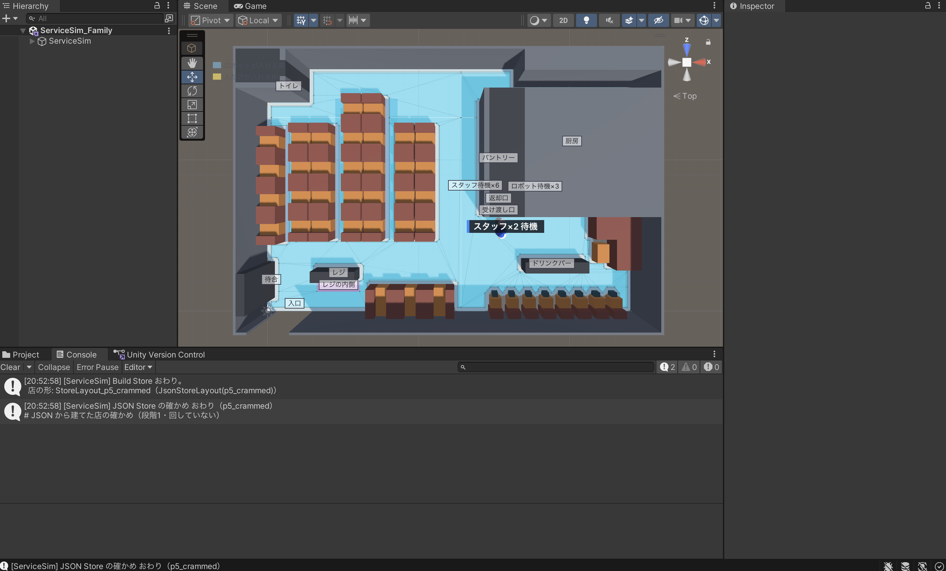Click the grid snapping icon
This screenshot has width=946, height=571.
(327, 20)
